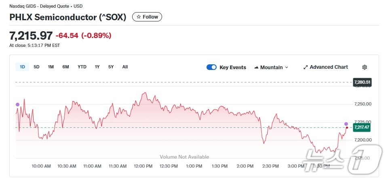Select the 1D time range tab
388x180 pixels.
coord(22,67)
